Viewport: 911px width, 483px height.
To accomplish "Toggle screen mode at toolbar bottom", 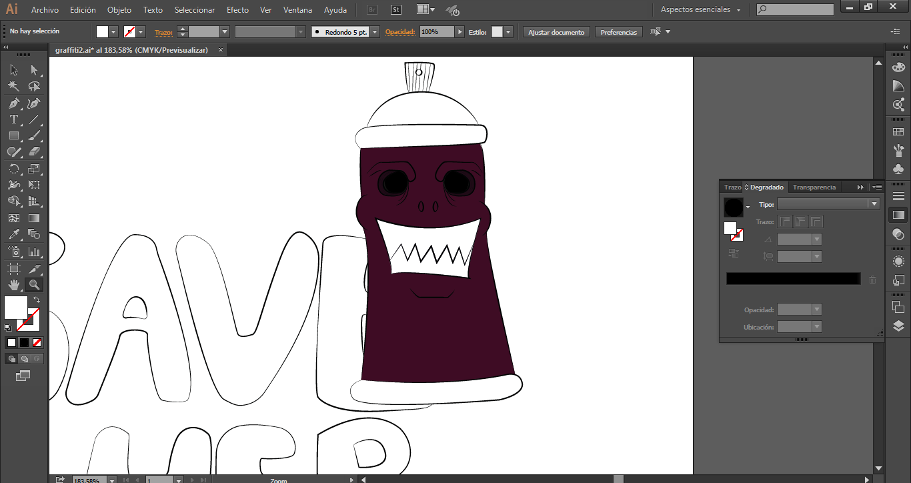I will point(23,376).
